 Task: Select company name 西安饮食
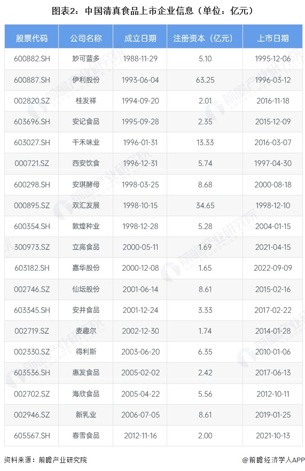tap(85, 163)
